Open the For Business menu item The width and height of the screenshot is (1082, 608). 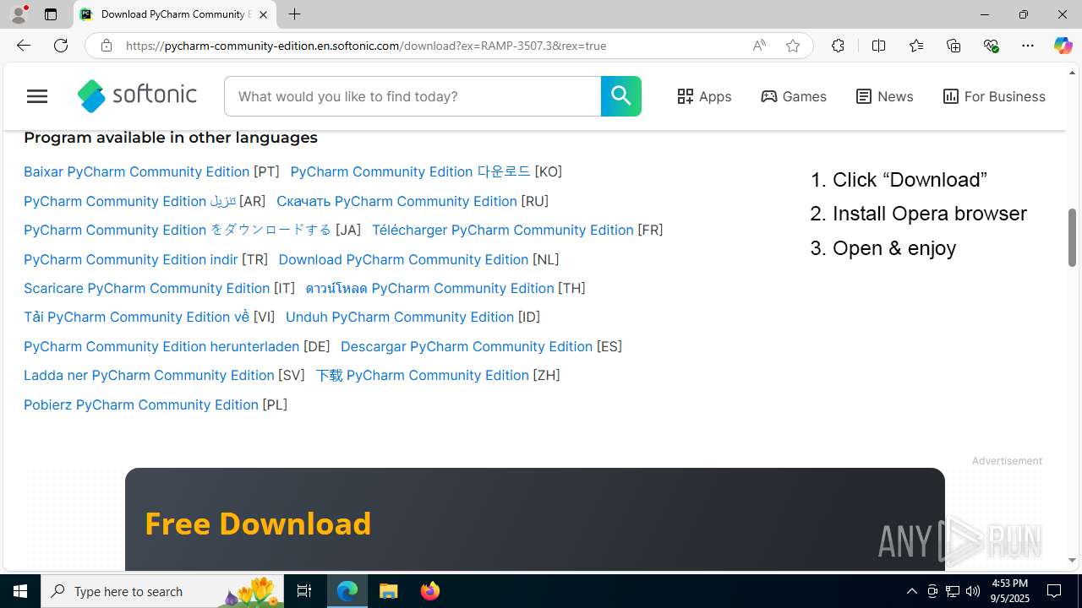point(994,96)
